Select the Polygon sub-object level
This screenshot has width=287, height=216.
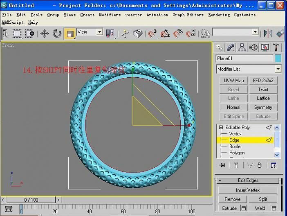point(237,153)
